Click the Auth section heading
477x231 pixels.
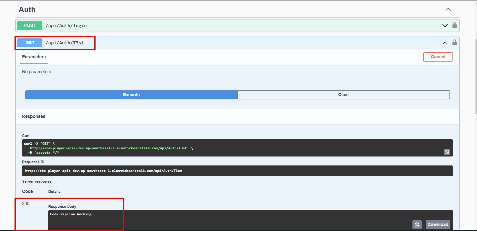coord(27,9)
